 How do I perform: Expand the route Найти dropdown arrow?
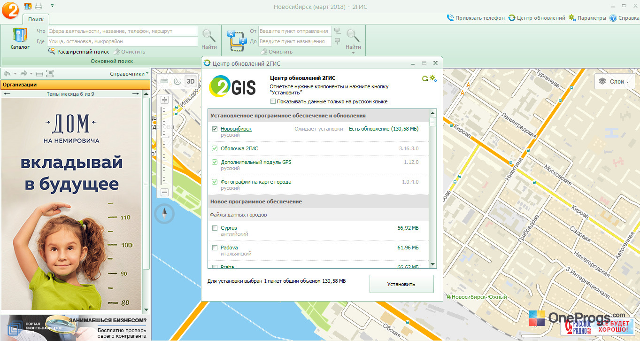[353, 53]
